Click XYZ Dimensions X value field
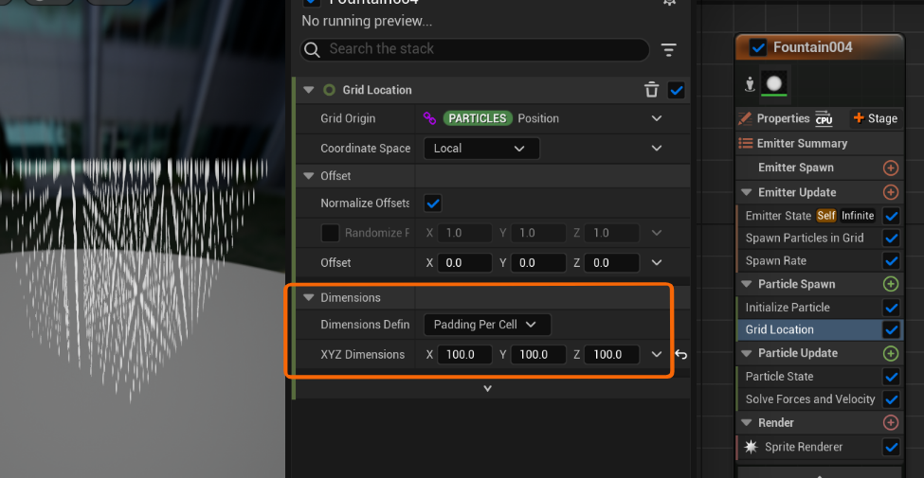924x478 pixels. pos(464,354)
